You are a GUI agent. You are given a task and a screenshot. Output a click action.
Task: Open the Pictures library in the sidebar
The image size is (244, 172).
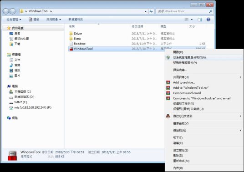coord(15,76)
